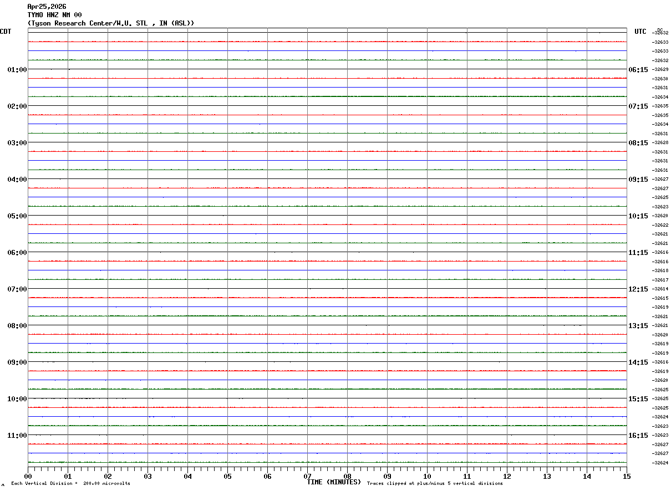
Task: Click the 07:00 CDT row label
Action: tap(17, 289)
